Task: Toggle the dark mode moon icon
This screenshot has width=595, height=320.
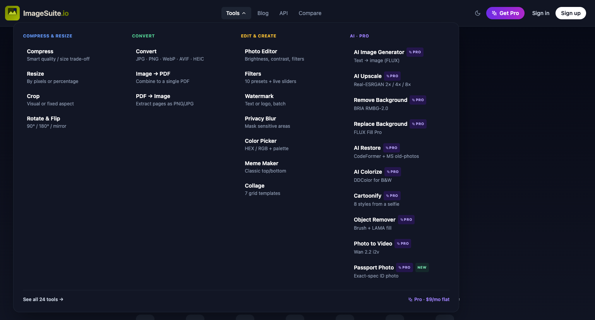Action: 478,13
